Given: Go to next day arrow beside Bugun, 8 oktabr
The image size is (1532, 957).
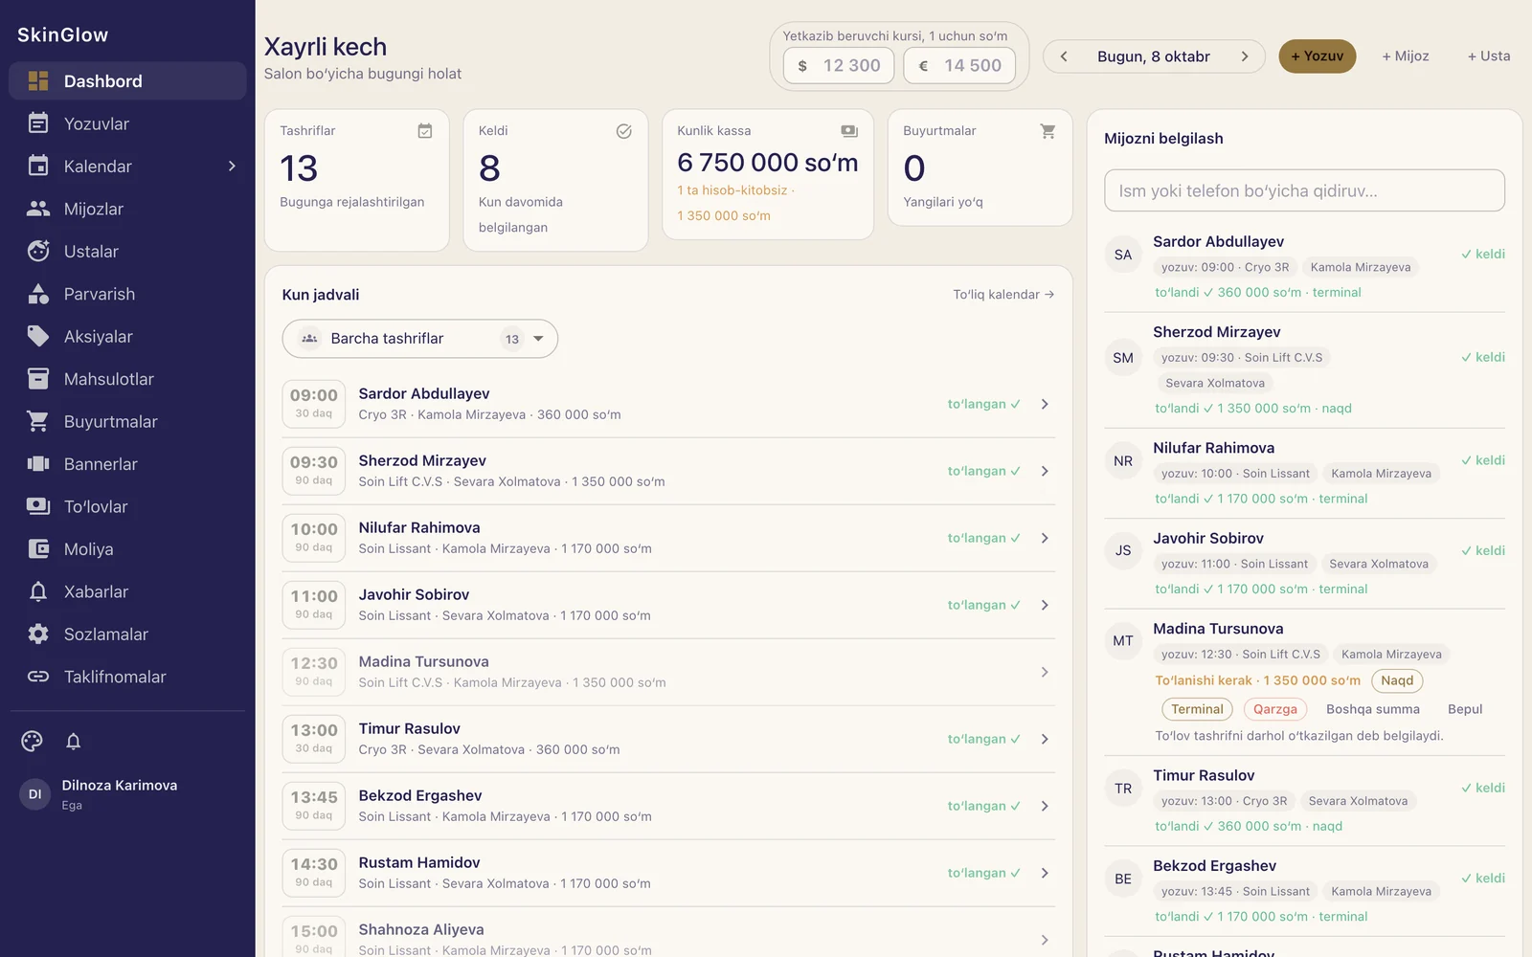Looking at the screenshot, I should pyautogui.click(x=1244, y=56).
